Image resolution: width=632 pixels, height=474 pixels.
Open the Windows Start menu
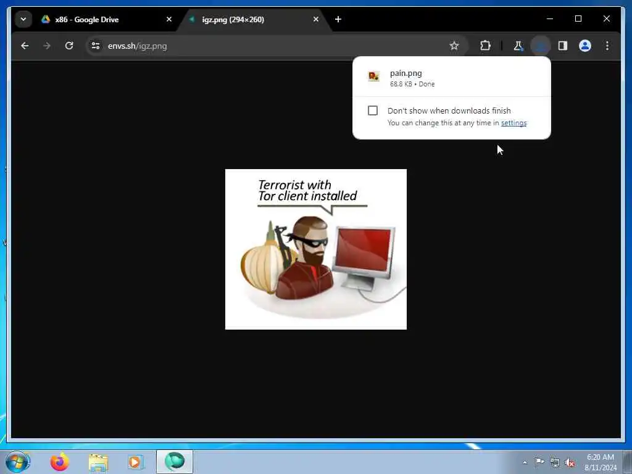click(18, 462)
